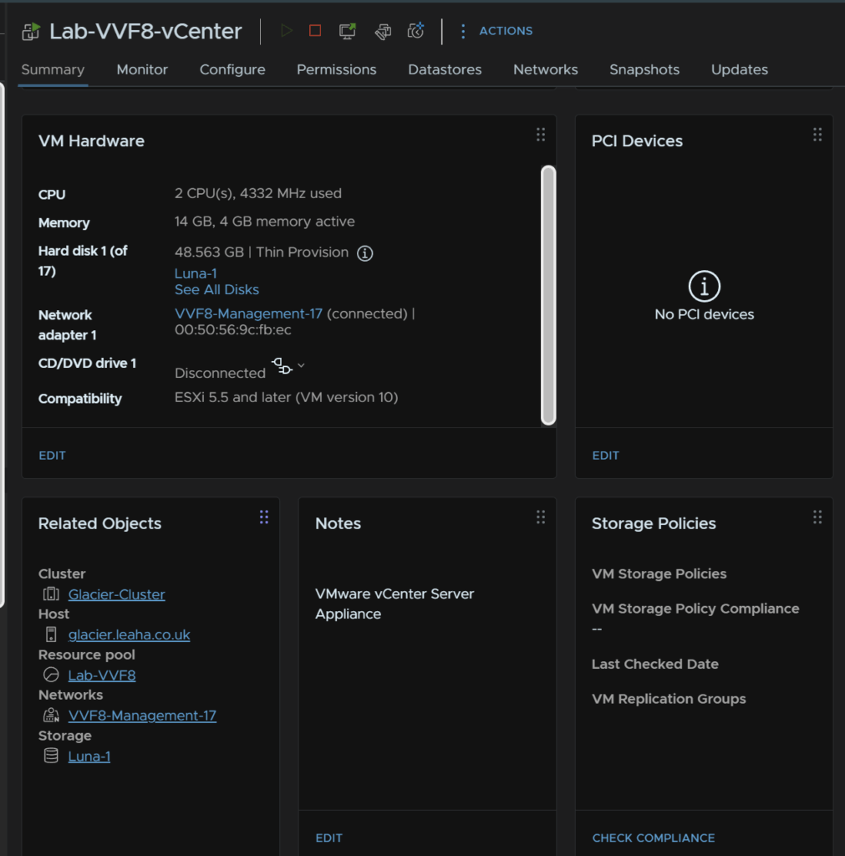Click the Take Snapshot toolbar icon
This screenshot has height=856, width=845.
coord(416,31)
